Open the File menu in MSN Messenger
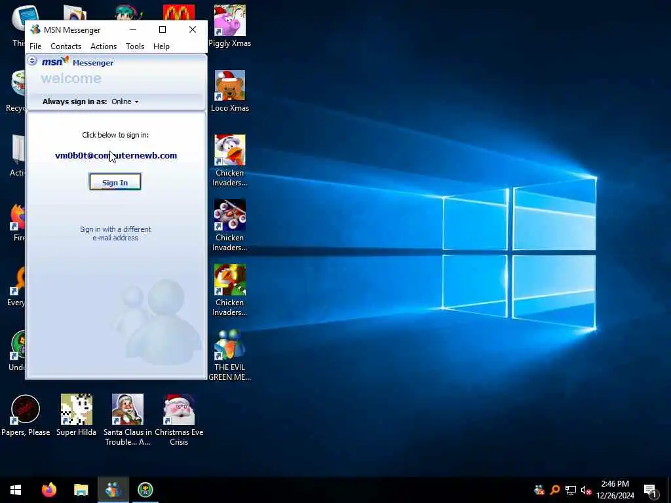This screenshot has width=671, height=503. (x=35, y=47)
